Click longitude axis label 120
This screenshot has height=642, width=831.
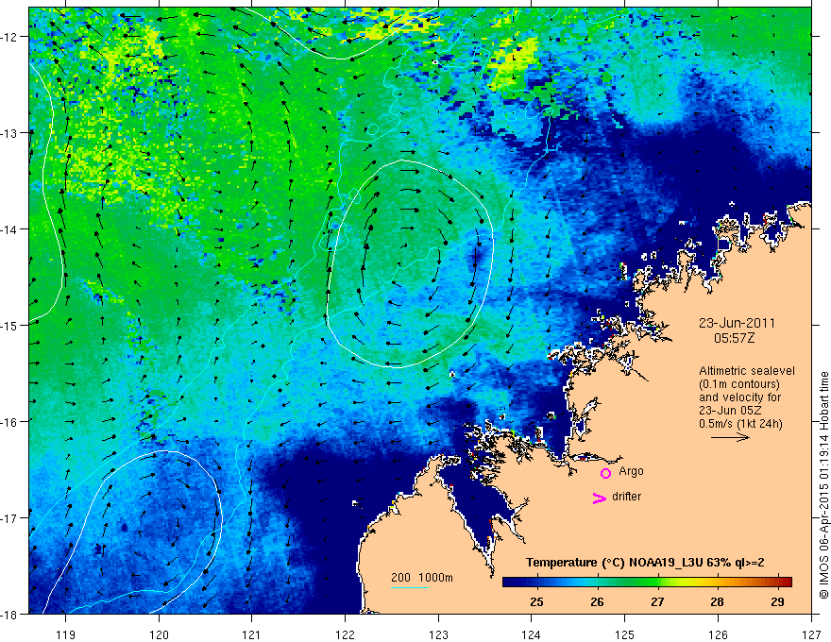(x=159, y=634)
